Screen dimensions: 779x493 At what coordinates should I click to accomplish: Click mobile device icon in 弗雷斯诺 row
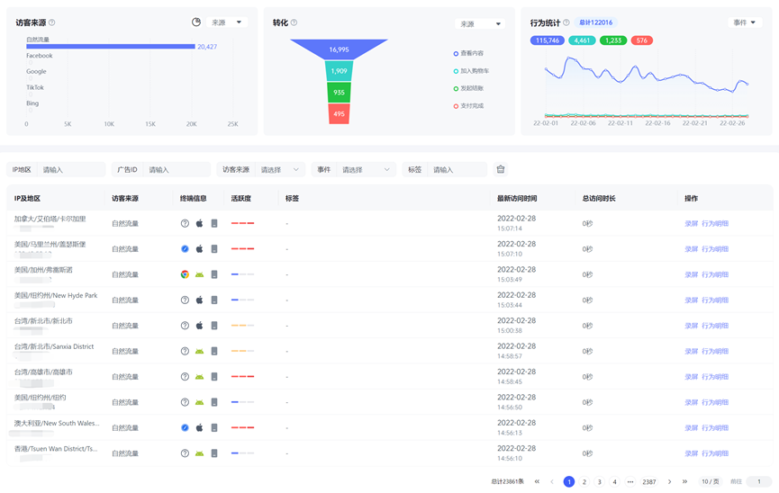(x=214, y=274)
